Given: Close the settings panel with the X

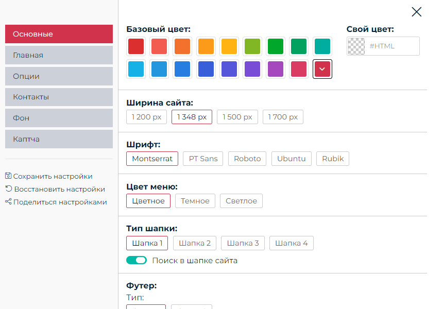Looking at the screenshot, I should click(x=416, y=12).
